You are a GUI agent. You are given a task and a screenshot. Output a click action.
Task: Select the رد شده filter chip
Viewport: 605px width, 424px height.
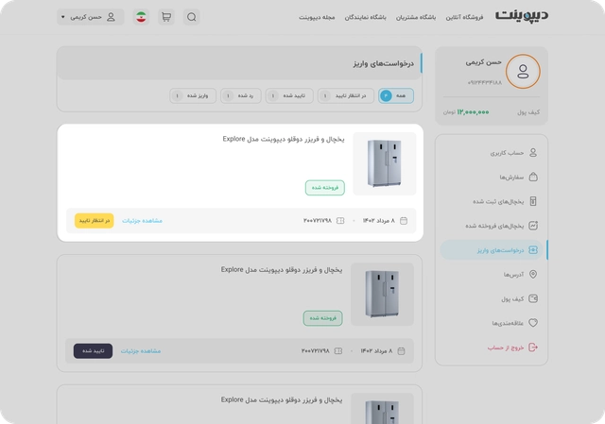pyautogui.click(x=241, y=95)
